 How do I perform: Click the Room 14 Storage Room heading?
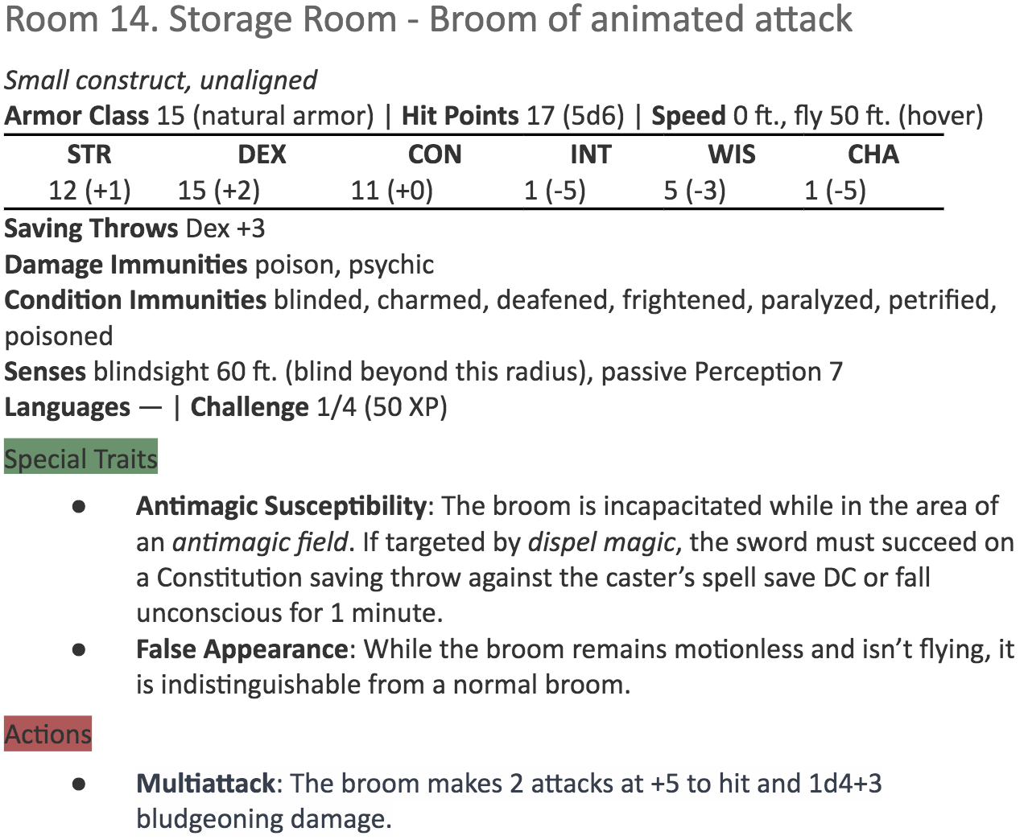pyautogui.click(x=429, y=19)
